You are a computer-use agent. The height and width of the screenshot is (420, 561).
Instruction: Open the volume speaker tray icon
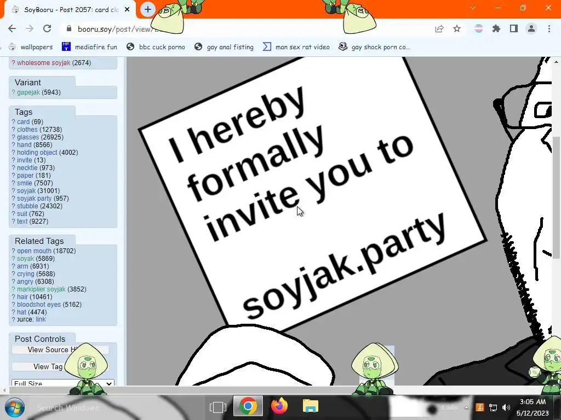(x=506, y=407)
